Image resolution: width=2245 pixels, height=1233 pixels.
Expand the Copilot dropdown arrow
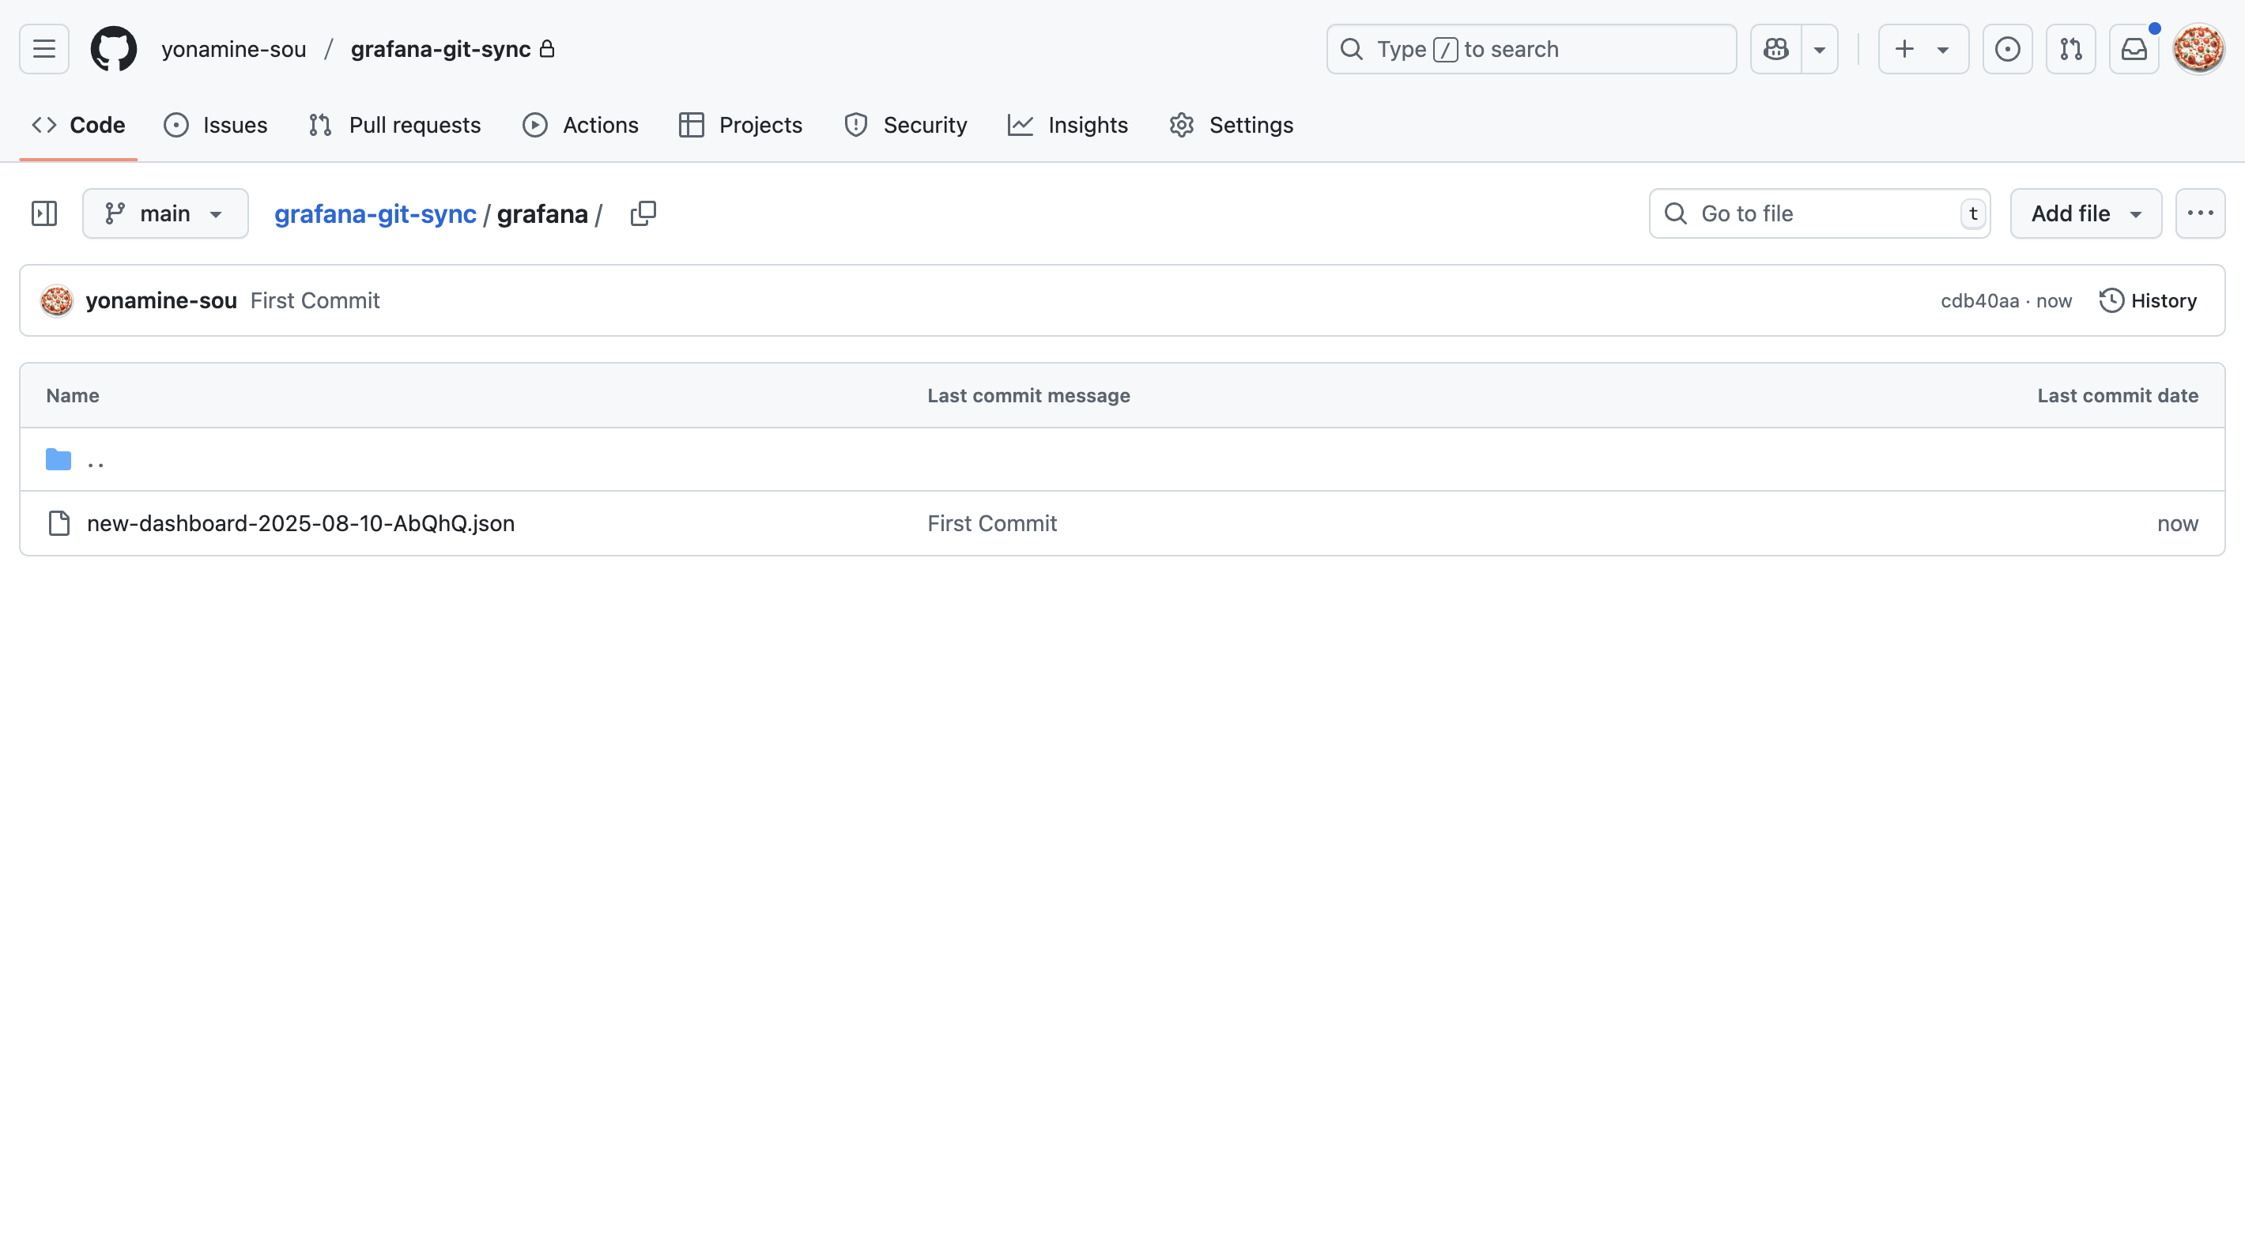pyautogui.click(x=1820, y=49)
